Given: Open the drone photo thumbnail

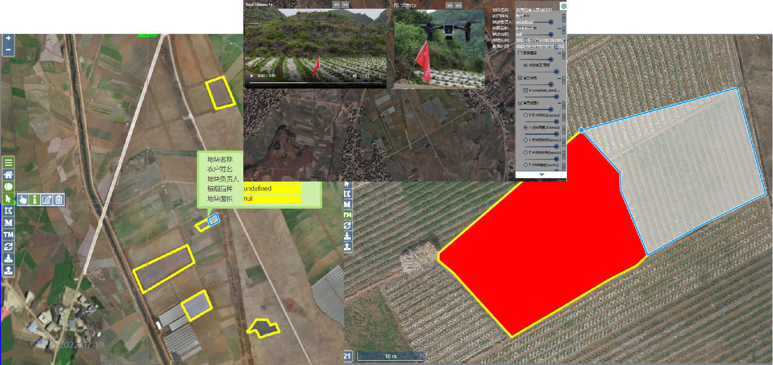Looking at the screenshot, I should click(x=439, y=48).
